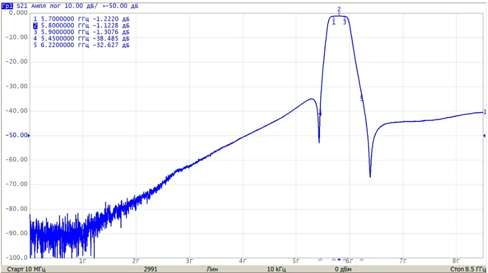Select the Гр1 trace label
Image resolution: width=488 pixels, height=273 pixels.
coord(8,6)
